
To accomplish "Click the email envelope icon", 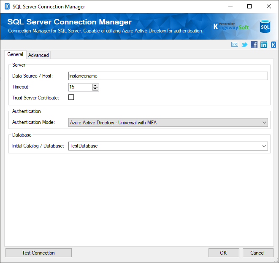I will [235, 45].
